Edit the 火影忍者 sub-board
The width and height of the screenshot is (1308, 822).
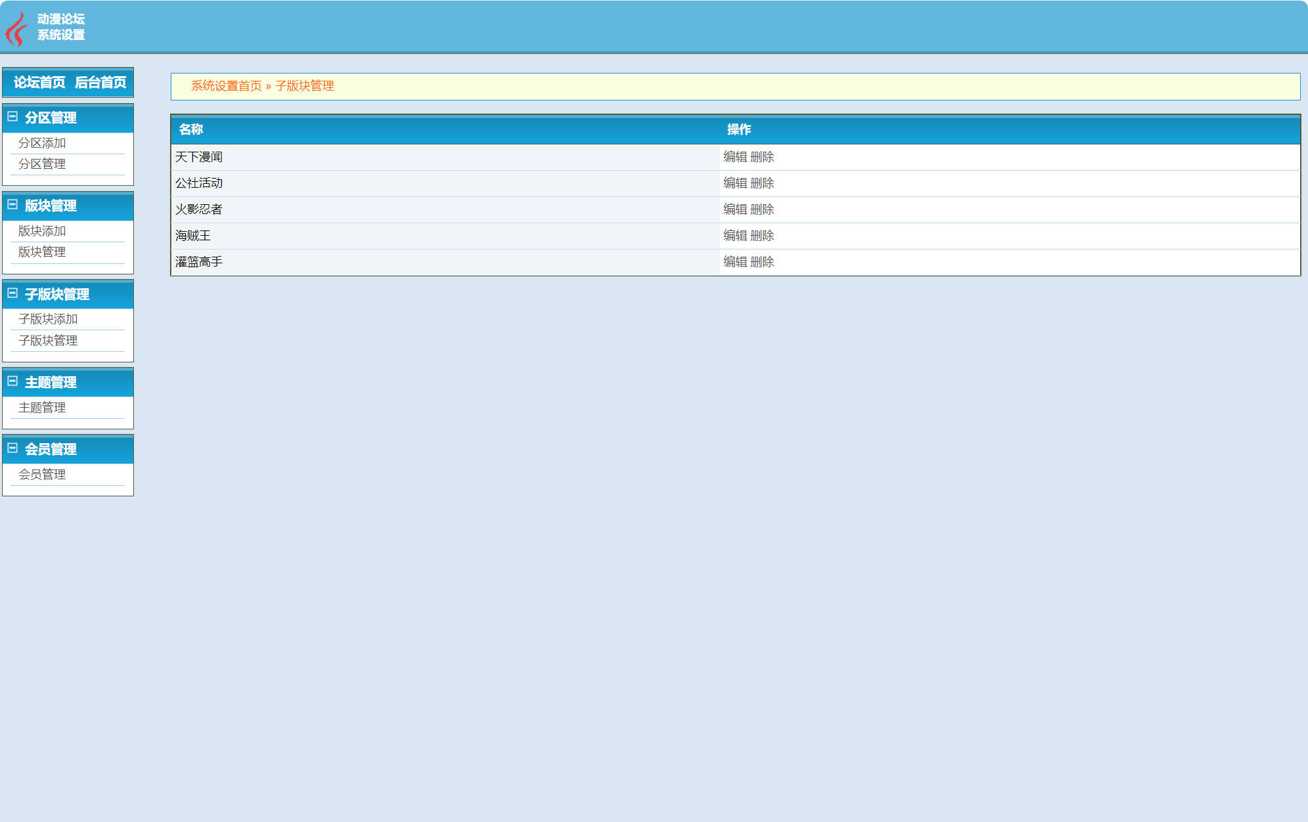[735, 209]
